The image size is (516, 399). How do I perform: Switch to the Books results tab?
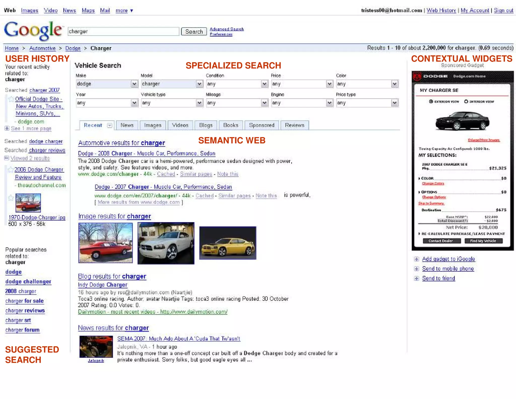[231, 125]
